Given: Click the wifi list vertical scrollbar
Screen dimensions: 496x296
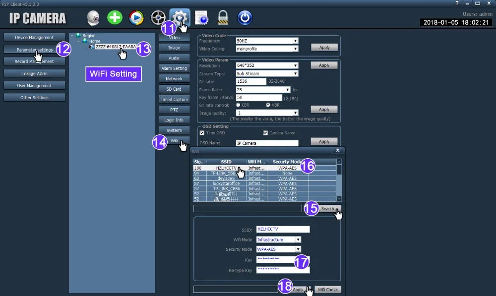Looking at the screenshot, I should pyautogui.click(x=339, y=180).
